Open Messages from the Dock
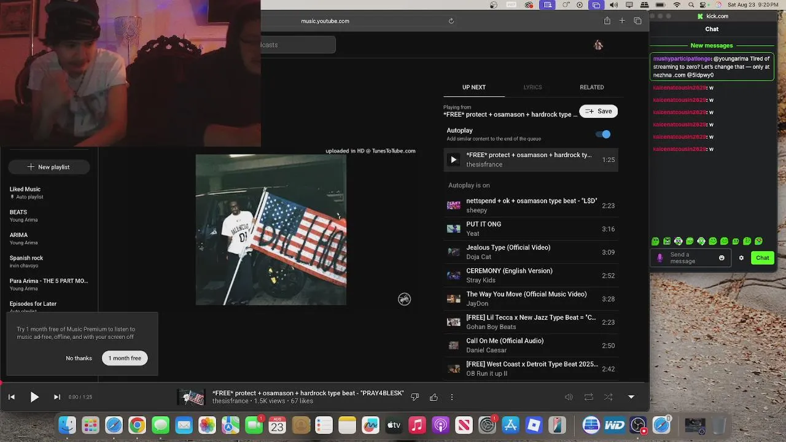786x442 pixels. pos(160,425)
